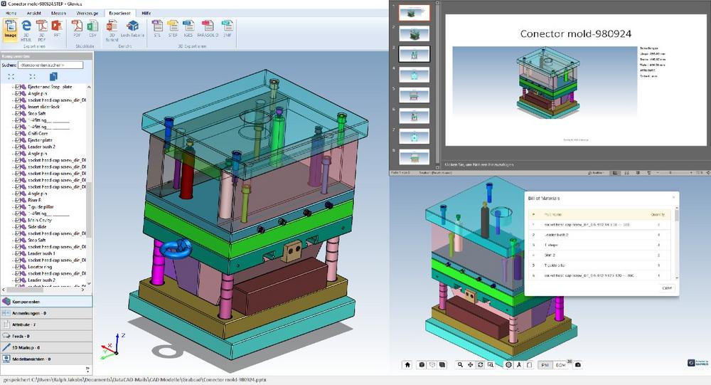Image resolution: width=711 pixels, height=385 pixels.
Task: Toggle visibility of the Ejector plate component
Action: 18,140
